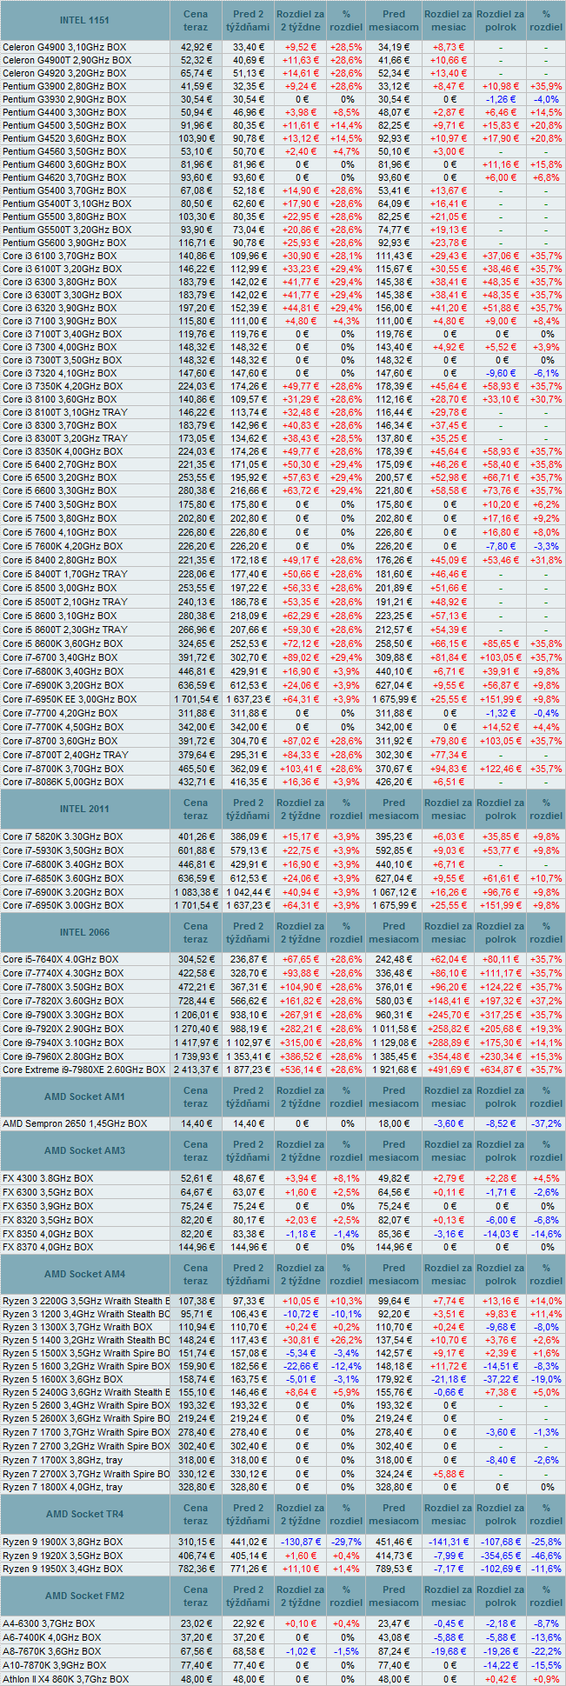Click 'Cena teraz' column header in INTEL 1151 section
Viewport: 566px width, 1686px height.
click(196, 20)
